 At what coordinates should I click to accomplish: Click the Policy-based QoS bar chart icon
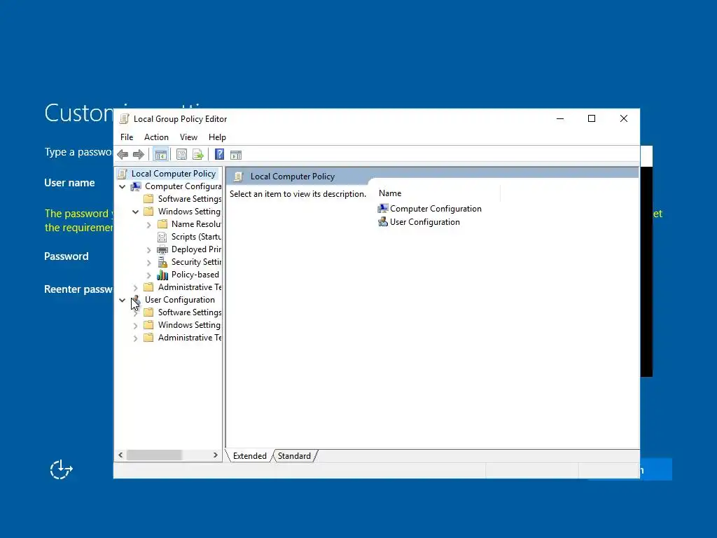[162, 275]
